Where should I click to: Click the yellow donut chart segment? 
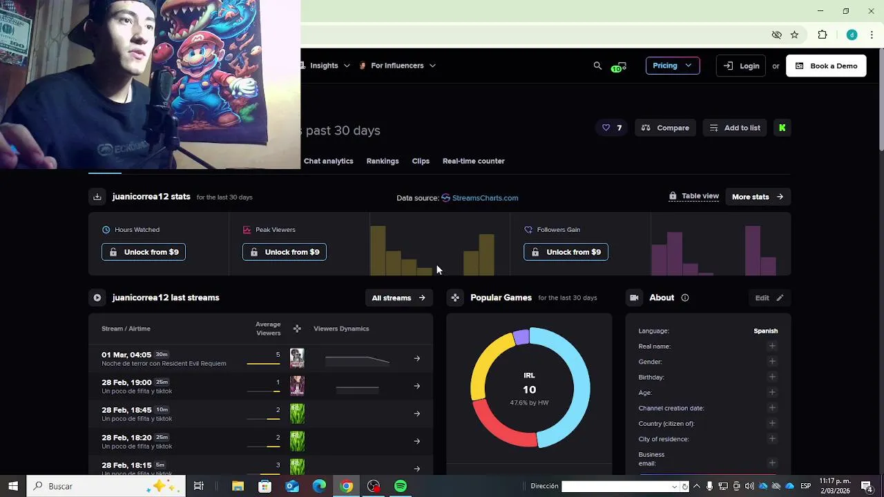[x=487, y=362]
